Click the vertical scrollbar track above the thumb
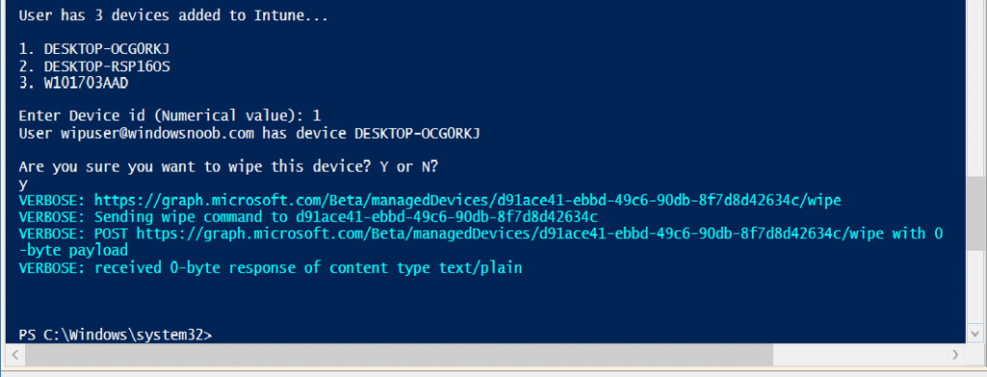The height and width of the screenshot is (377, 987). (x=974, y=88)
